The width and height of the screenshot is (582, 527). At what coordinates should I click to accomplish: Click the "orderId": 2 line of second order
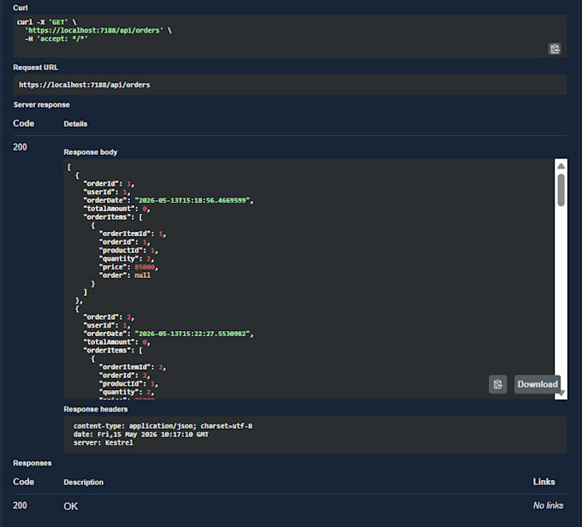click(x=109, y=317)
